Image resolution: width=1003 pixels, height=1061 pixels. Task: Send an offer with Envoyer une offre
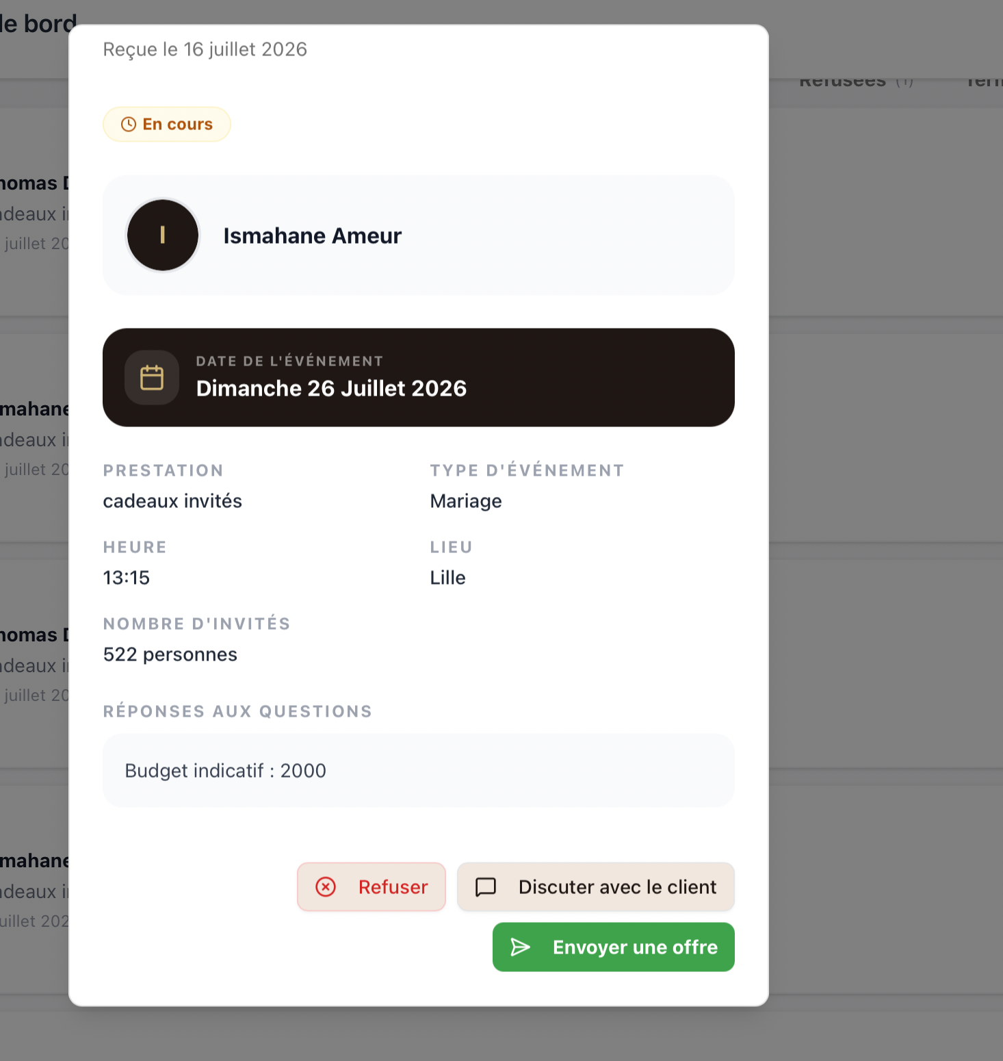click(614, 947)
